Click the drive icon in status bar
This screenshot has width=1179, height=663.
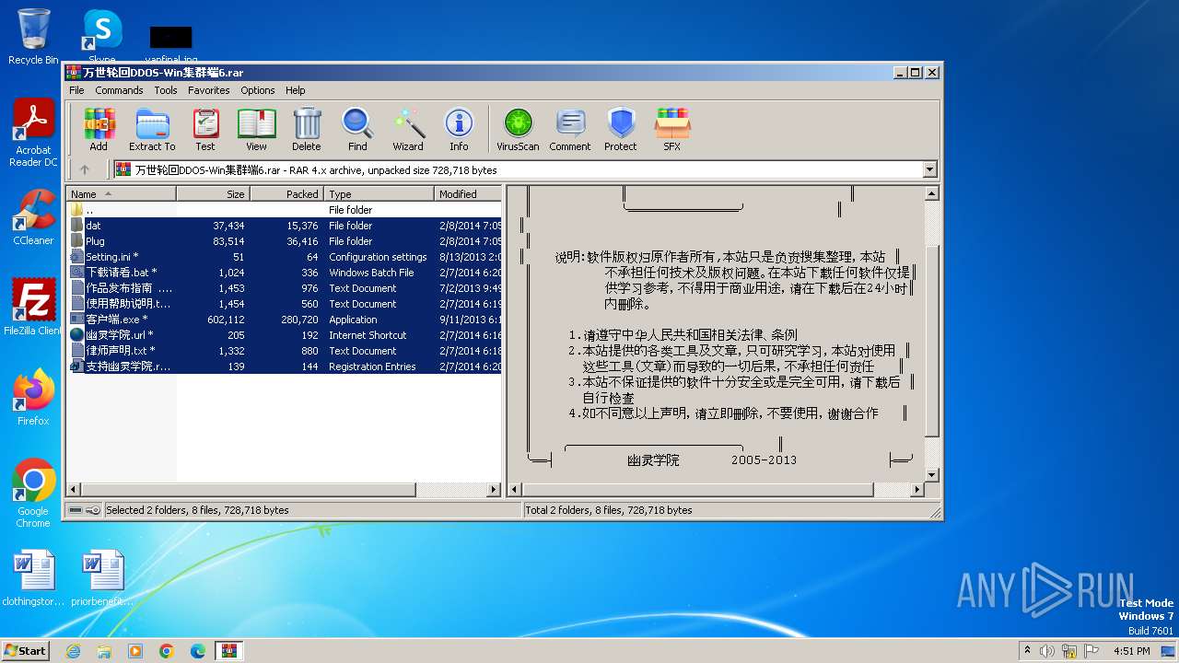[x=76, y=510]
